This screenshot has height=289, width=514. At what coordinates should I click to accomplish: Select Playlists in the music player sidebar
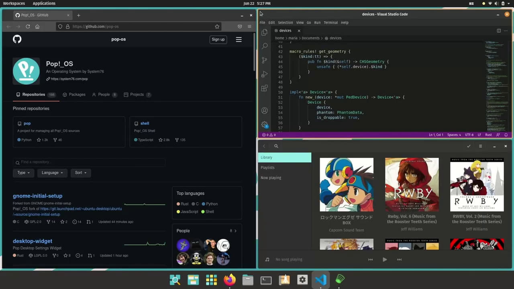click(284, 167)
